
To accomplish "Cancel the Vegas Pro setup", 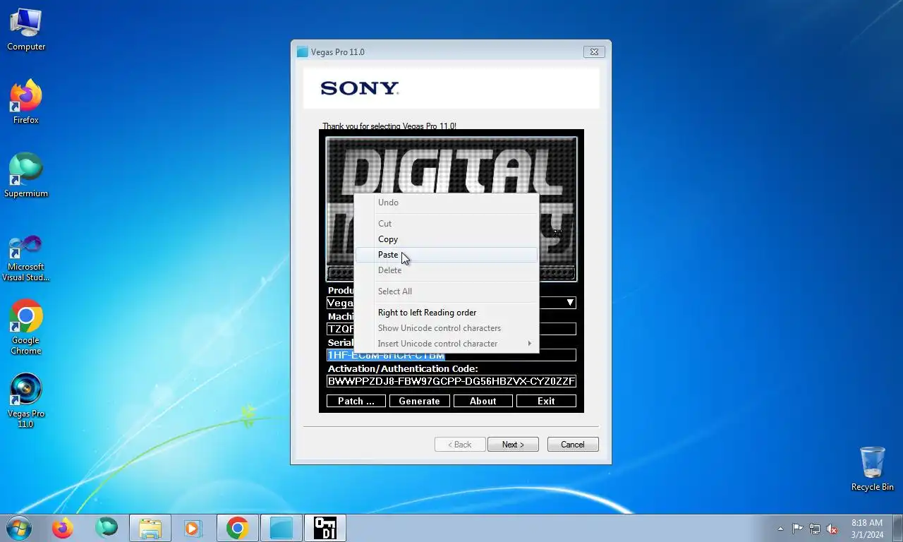I will coord(572,445).
